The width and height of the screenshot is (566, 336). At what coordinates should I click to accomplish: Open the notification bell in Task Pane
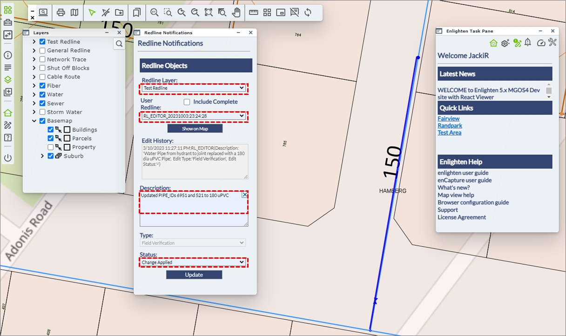(528, 43)
